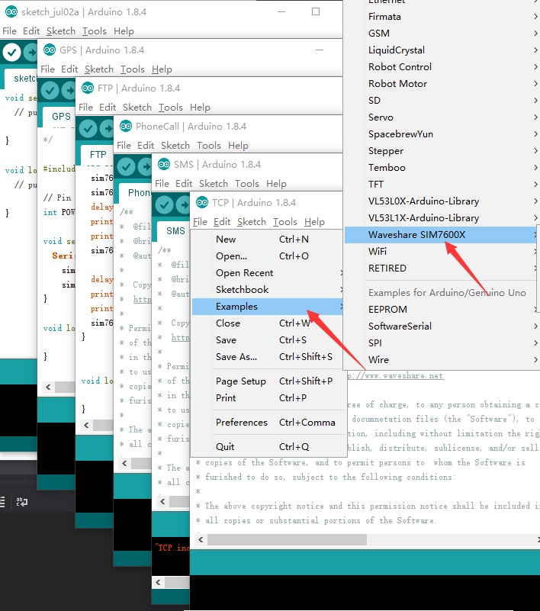Open www.waveshare.net link in TCP editor
The image size is (540, 611).
click(x=395, y=375)
